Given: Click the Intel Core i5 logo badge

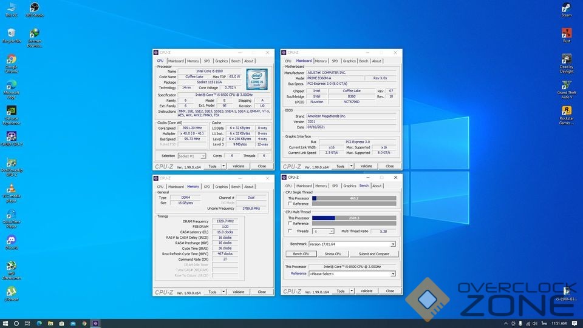Looking at the screenshot, I should coord(256,79).
